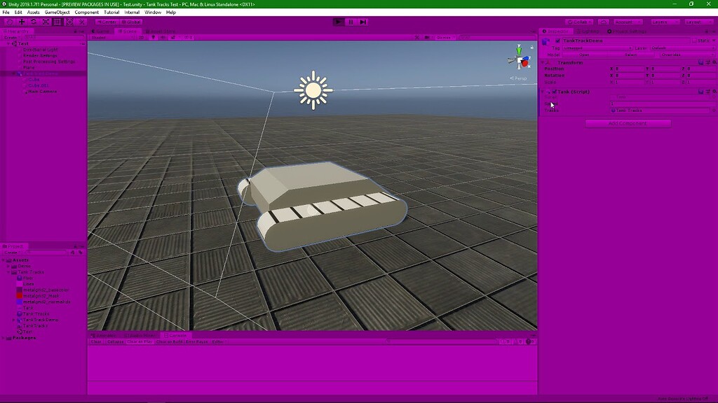Select the Move tool
The image size is (718, 403).
pyautogui.click(x=21, y=22)
